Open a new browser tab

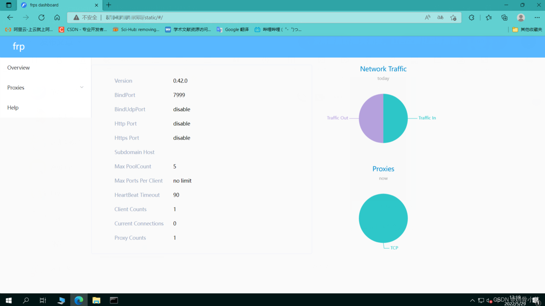pos(109,5)
